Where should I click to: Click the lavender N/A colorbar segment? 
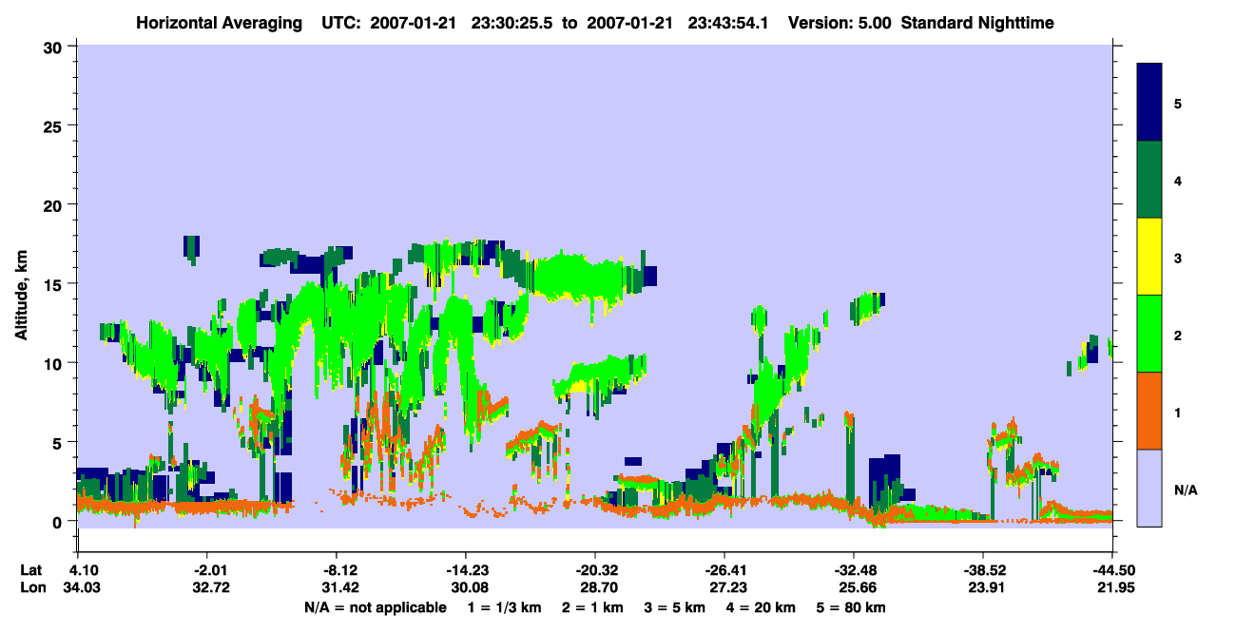[1149, 488]
